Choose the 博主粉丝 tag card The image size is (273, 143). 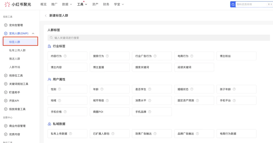(236, 56)
